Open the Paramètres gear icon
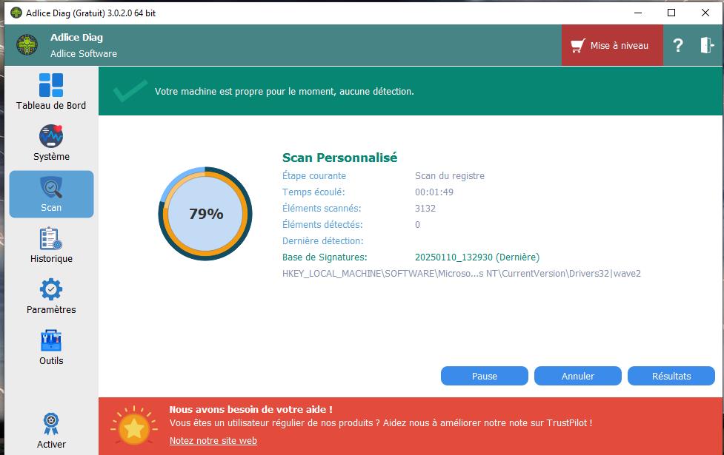The height and width of the screenshot is (455, 724). 51,289
